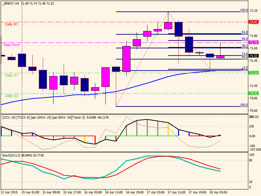The height and width of the screenshot is (196, 261).
Task: Select the 61.8 Fibonacci level label
Action: (245, 32)
